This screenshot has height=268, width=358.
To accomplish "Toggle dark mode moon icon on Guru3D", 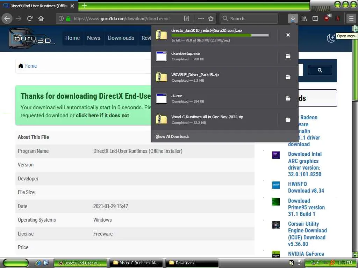I will pyautogui.click(x=331, y=38).
